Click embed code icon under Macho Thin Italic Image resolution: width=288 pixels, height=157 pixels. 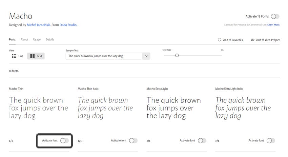(x=80, y=141)
